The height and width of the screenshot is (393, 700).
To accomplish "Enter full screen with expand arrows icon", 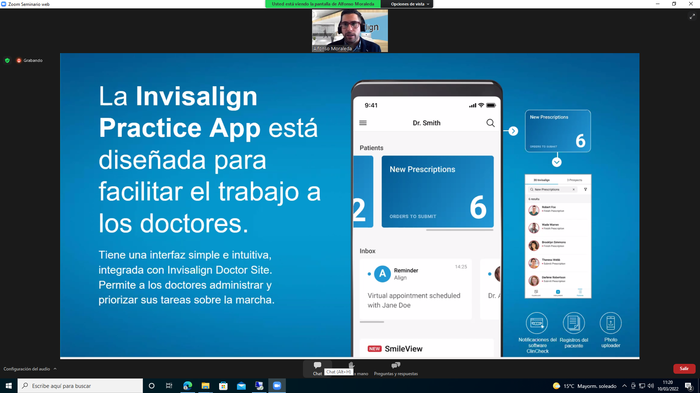I will point(692,16).
